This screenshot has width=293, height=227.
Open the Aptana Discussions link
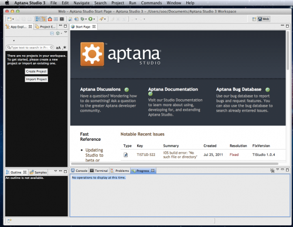[x=100, y=89]
